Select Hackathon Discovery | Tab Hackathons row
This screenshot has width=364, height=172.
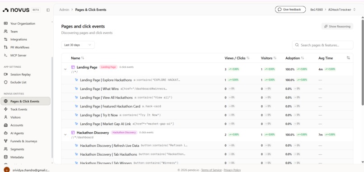(207, 154)
